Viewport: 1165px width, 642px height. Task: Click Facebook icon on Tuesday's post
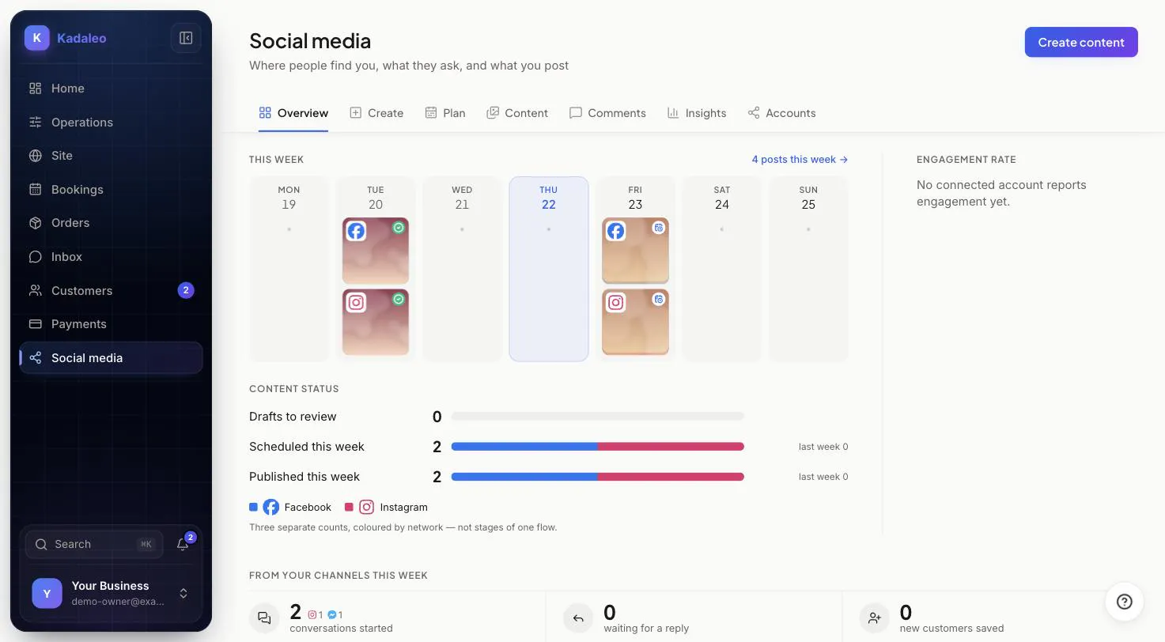[x=356, y=231]
